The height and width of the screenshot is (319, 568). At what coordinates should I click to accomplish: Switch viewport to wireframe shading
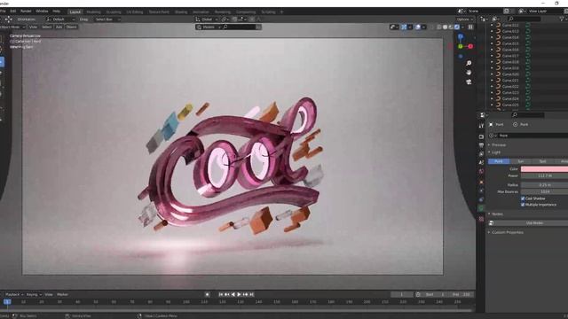tap(439, 27)
